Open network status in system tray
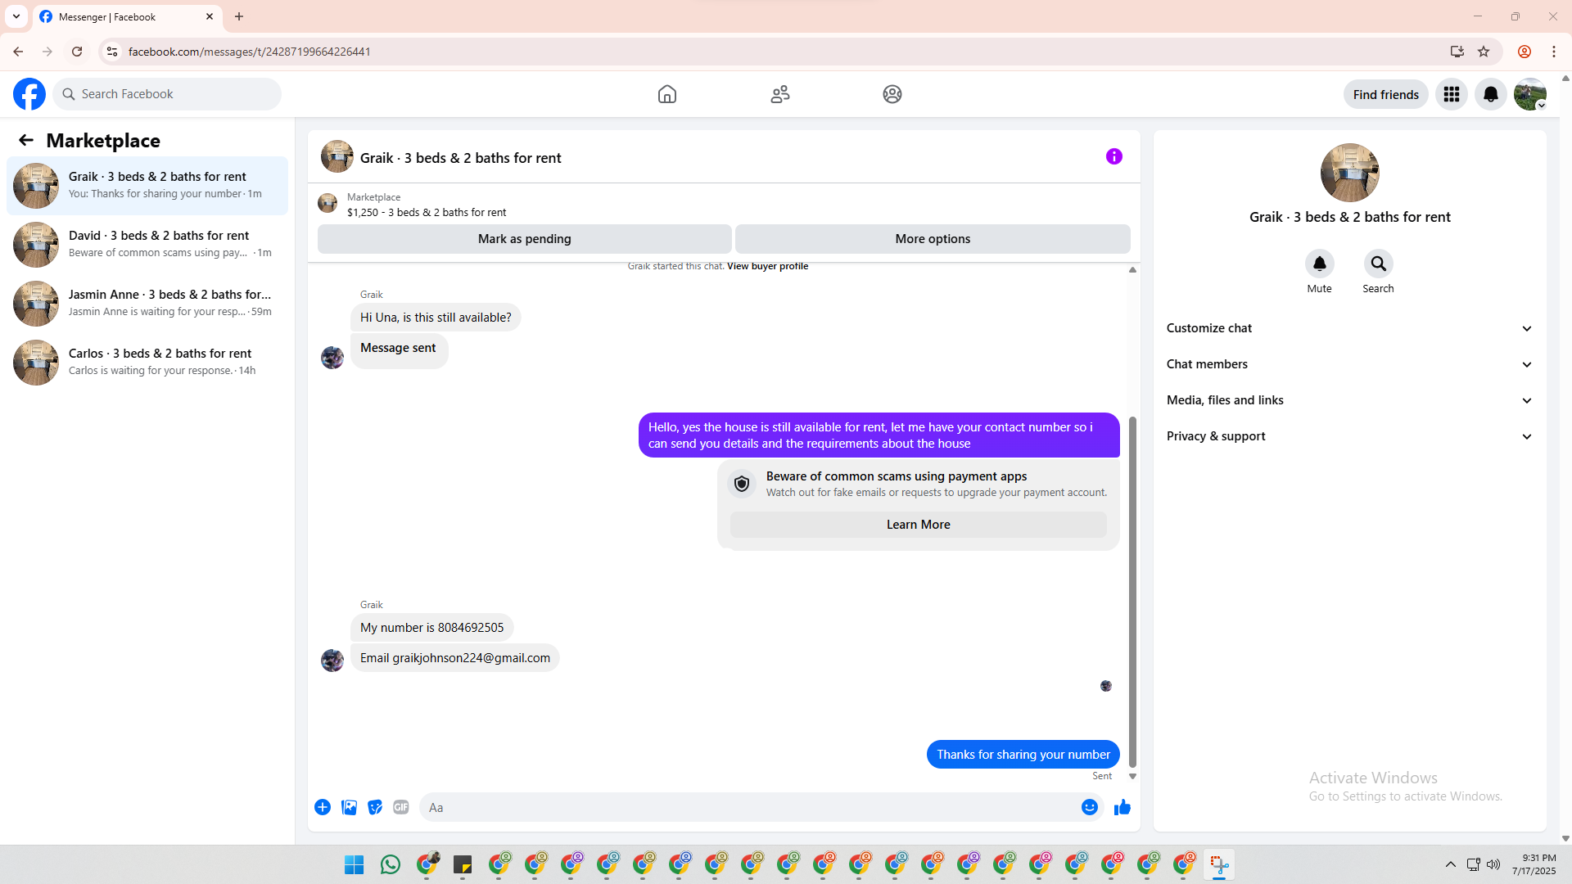Screen dimensions: 1572x884 pyautogui.click(x=1473, y=864)
